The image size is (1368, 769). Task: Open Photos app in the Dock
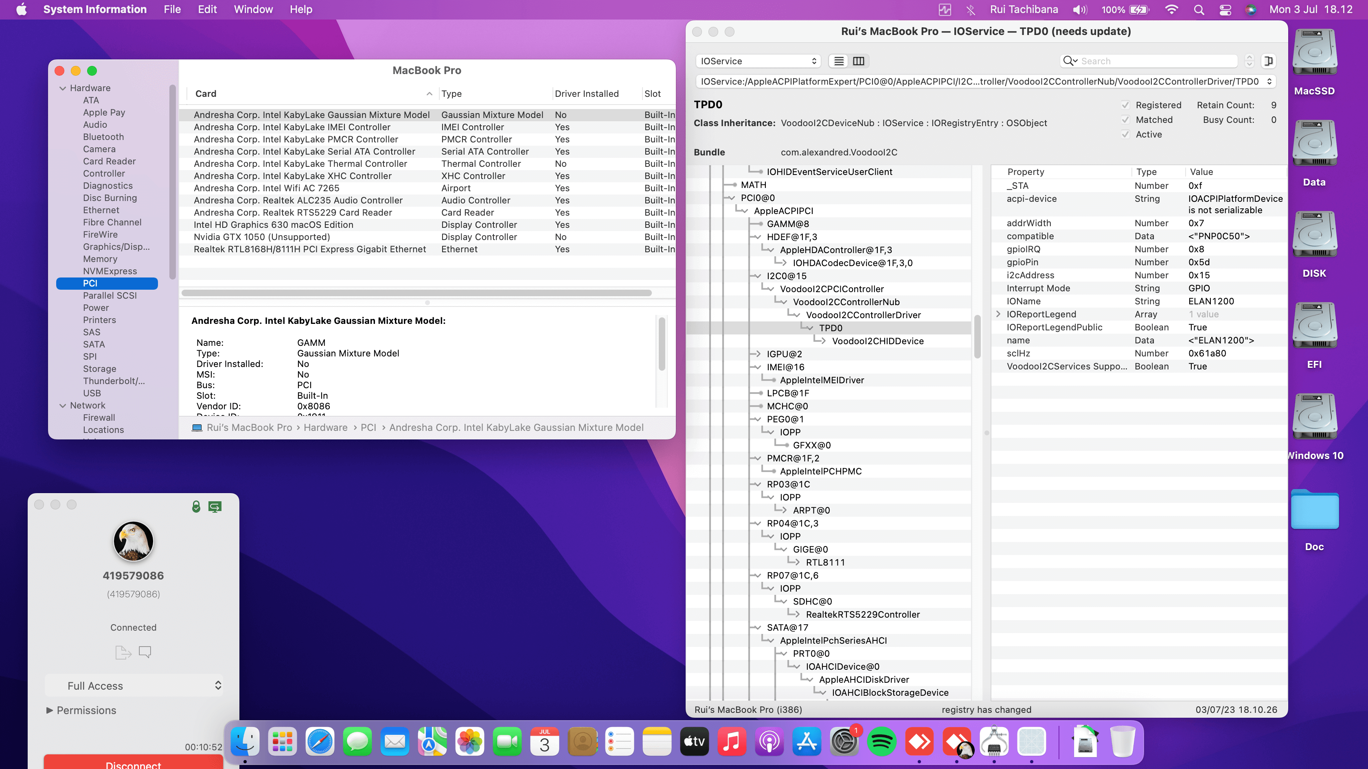pos(470,741)
